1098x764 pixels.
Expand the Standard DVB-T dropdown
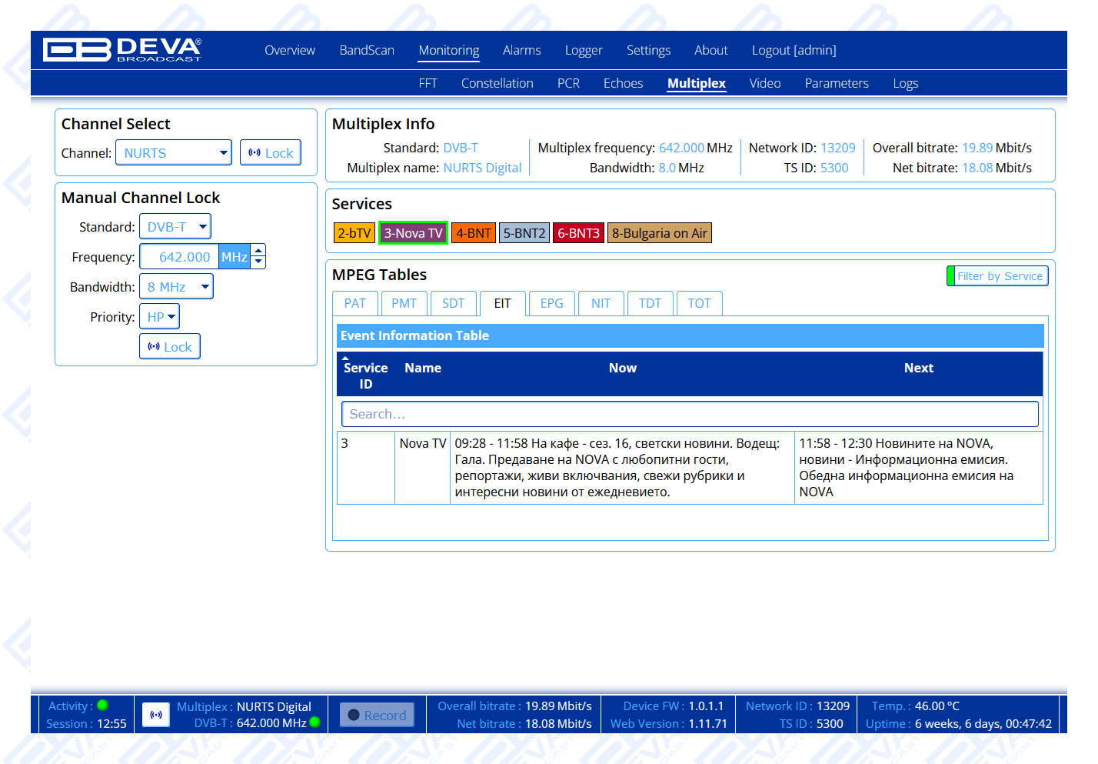pos(175,227)
